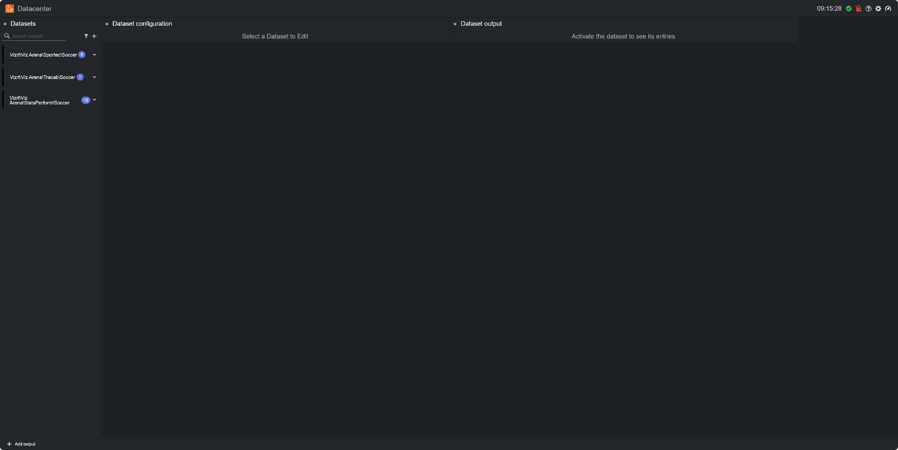Expand the Sportec Soccer dataset chevron
The height and width of the screenshot is (450, 898).
tap(95, 55)
